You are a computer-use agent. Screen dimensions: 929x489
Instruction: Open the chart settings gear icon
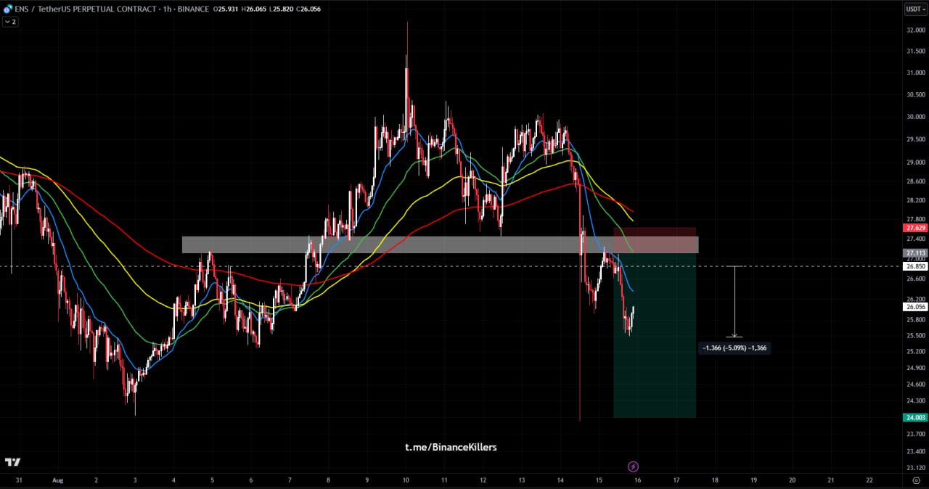coord(916,480)
